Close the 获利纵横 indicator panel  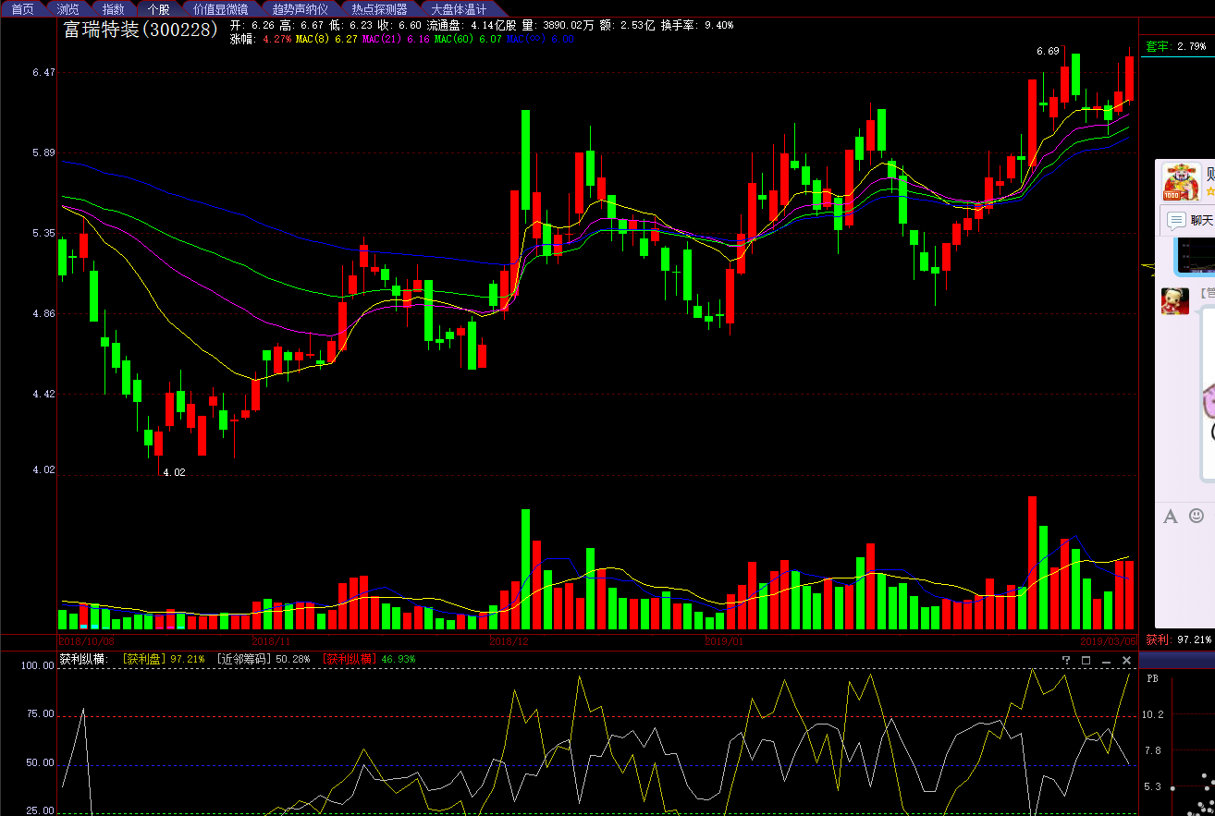(1127, 660)
